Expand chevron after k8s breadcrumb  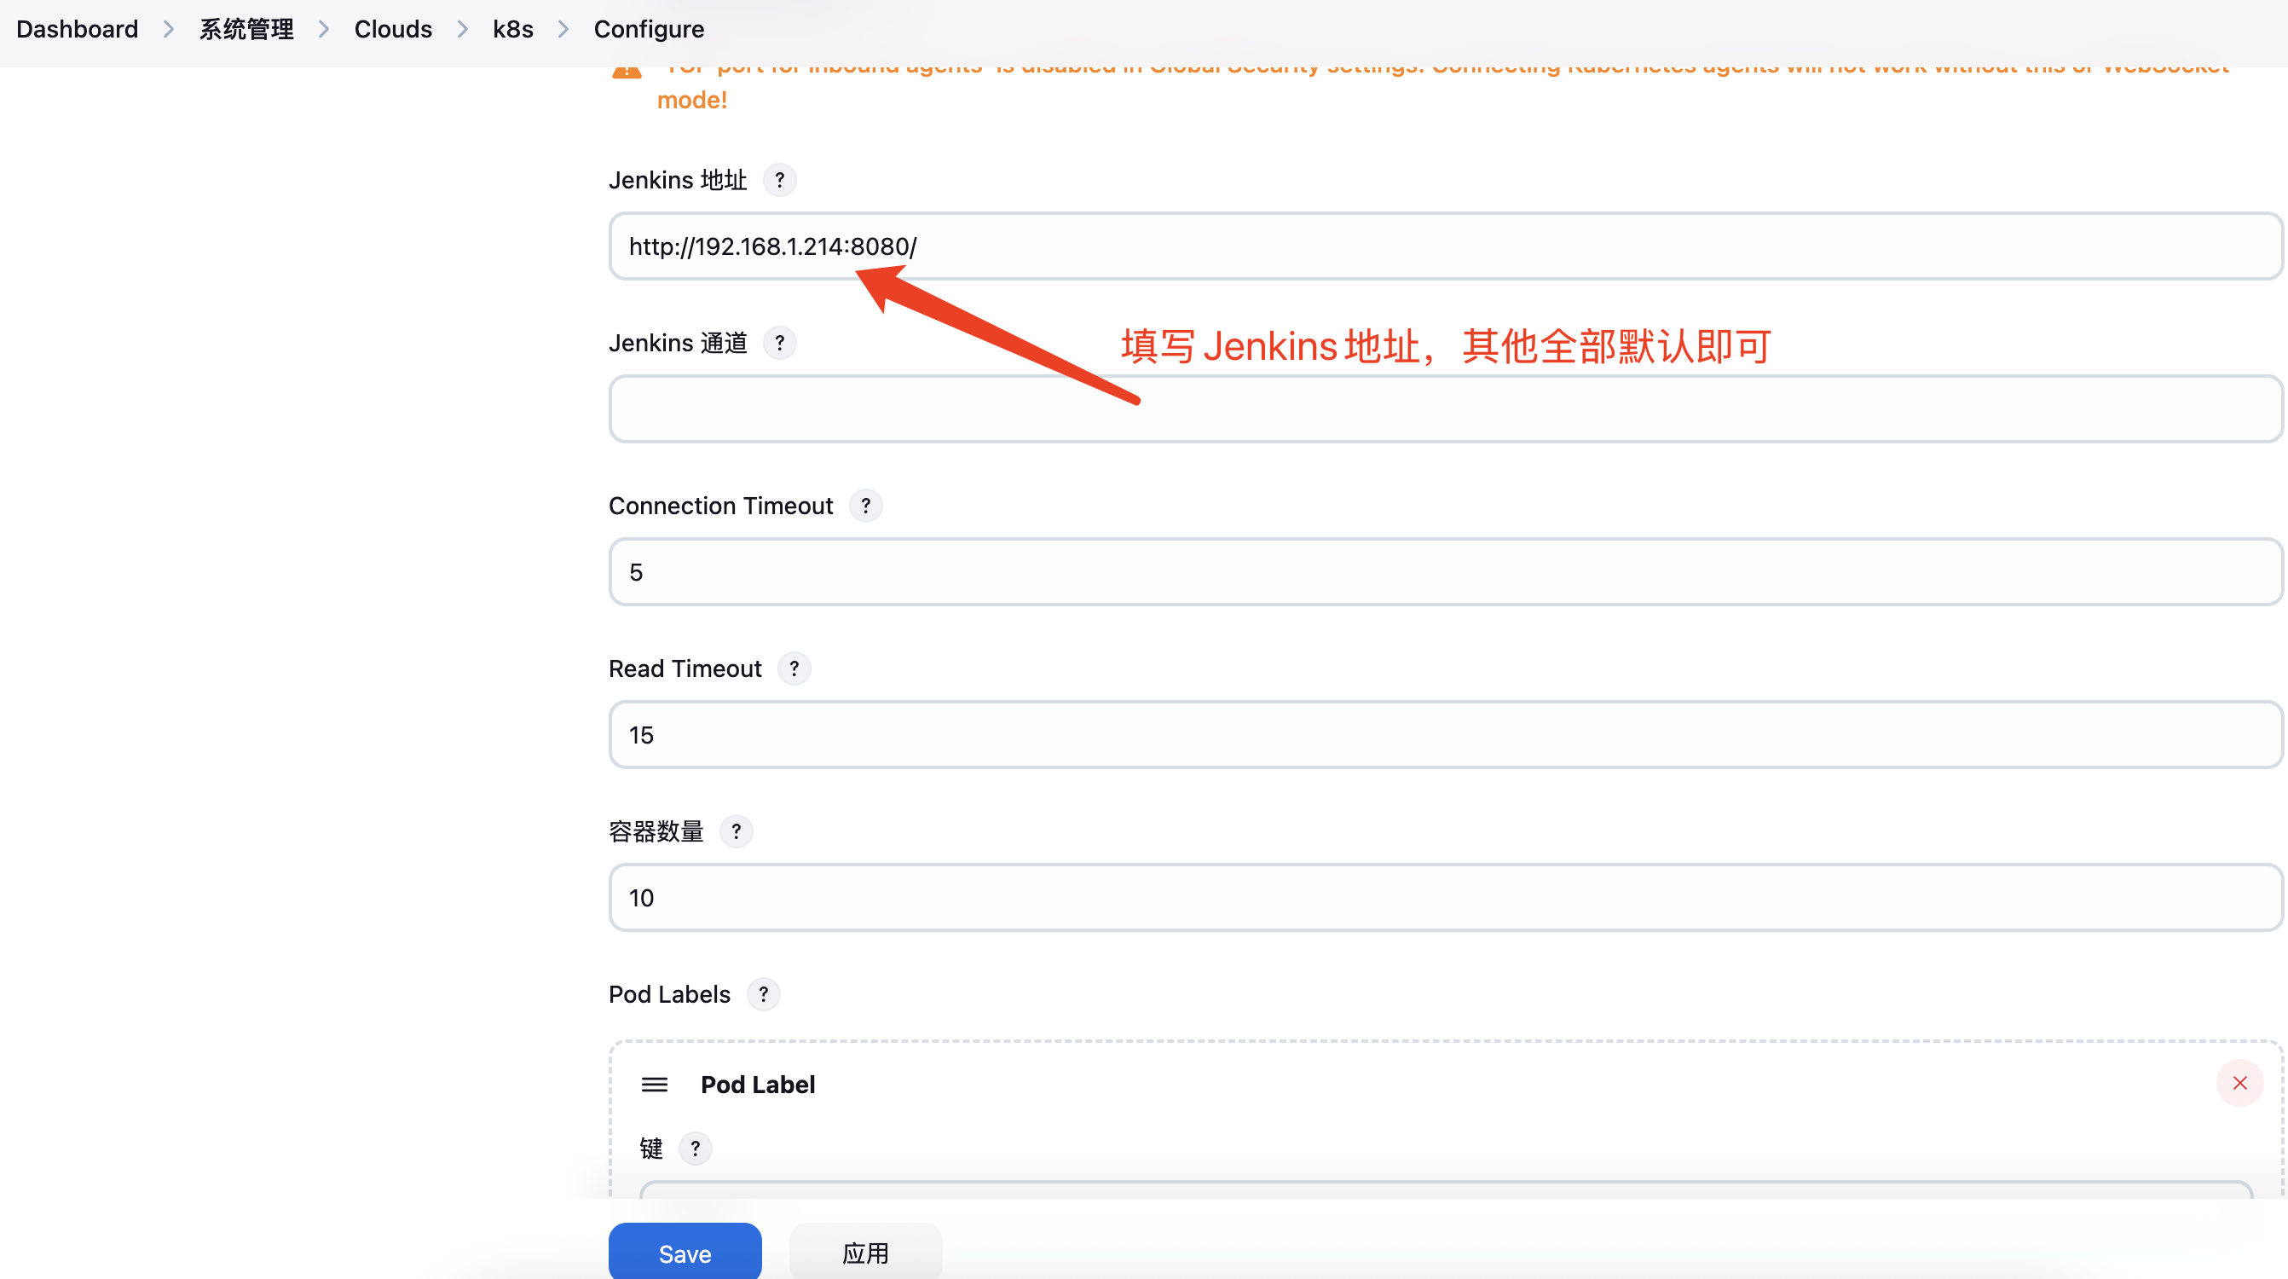tap(563, 29)
